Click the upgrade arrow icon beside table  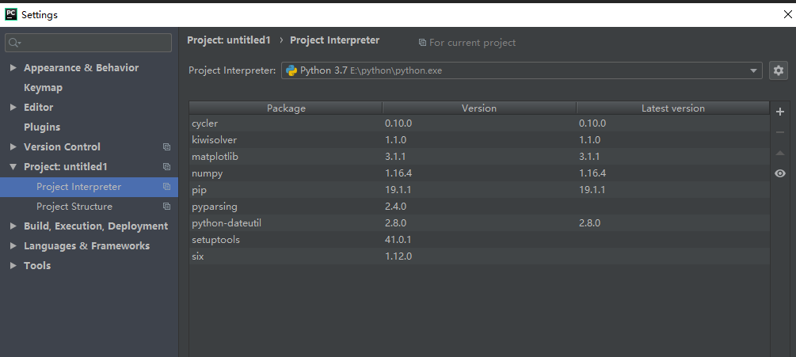[780, 153]
